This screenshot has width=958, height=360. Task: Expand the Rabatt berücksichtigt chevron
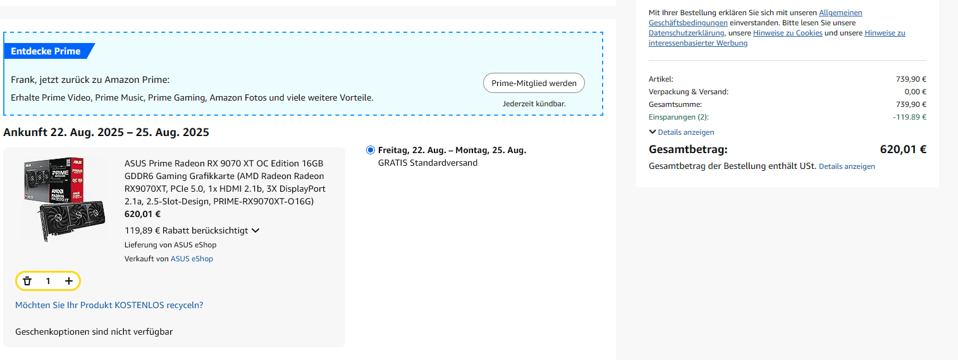(x=255, y=231)
